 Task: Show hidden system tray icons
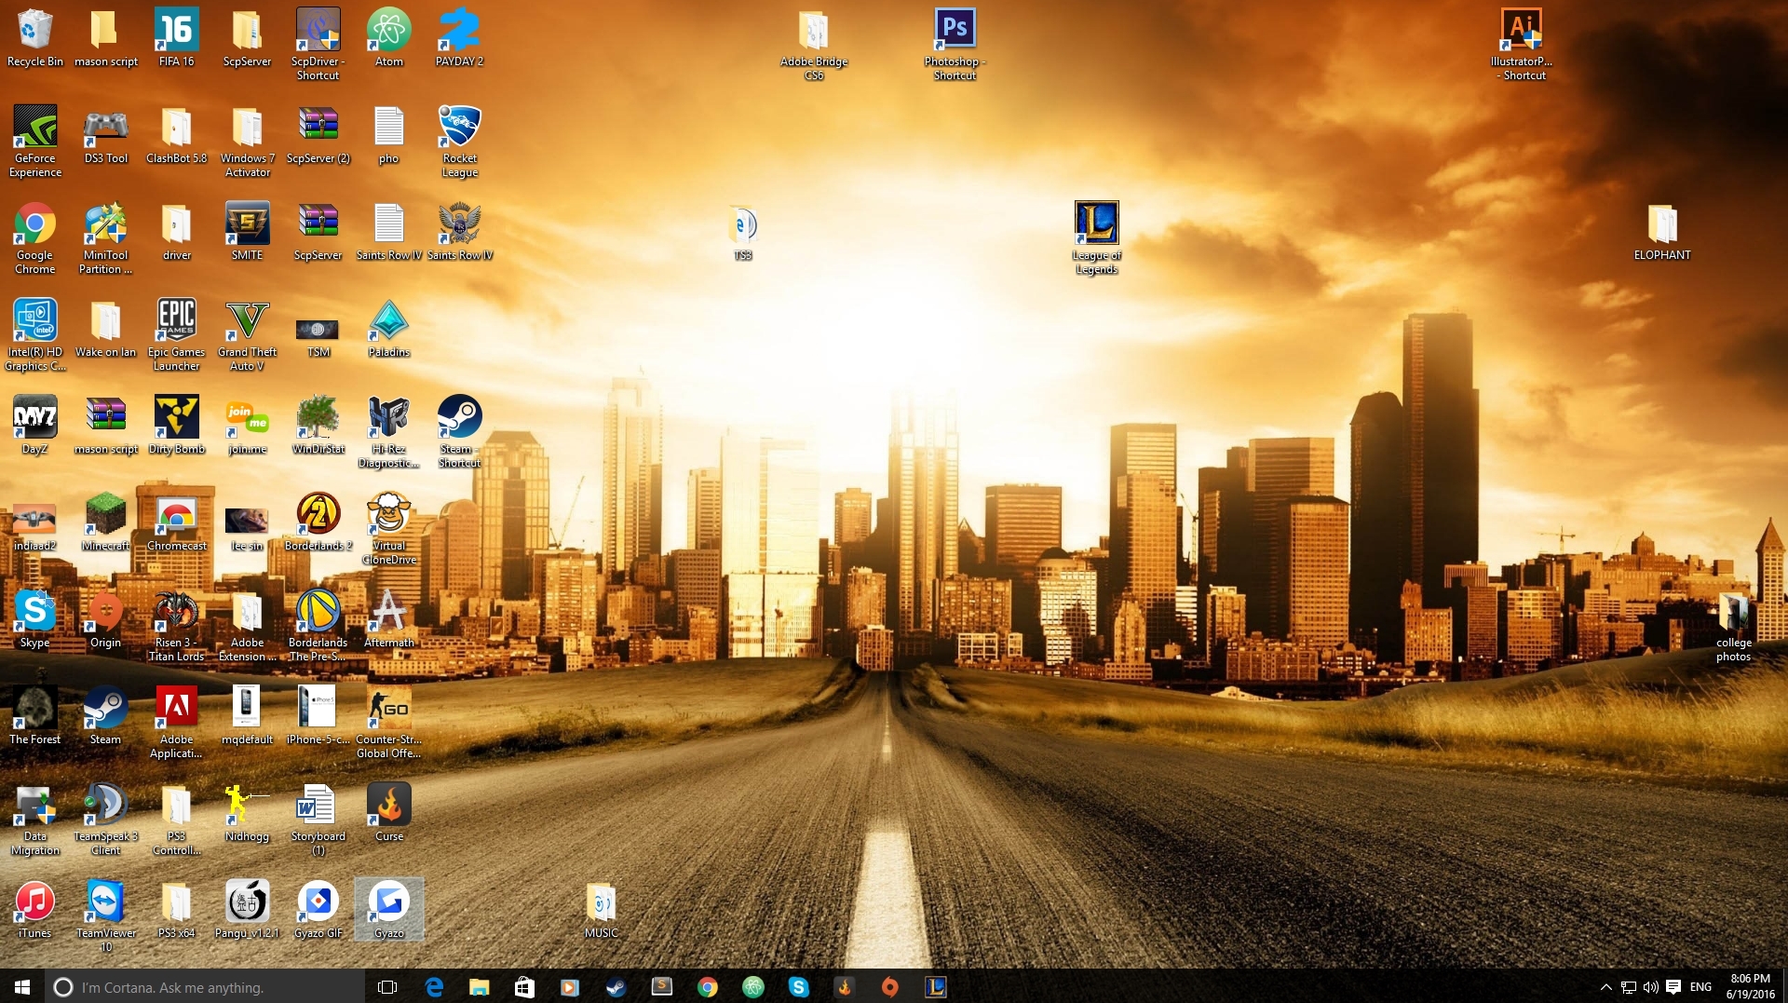1605,986
